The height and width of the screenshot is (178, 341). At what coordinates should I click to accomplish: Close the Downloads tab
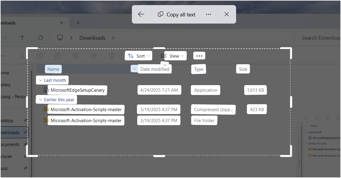[x=61, y=23]
